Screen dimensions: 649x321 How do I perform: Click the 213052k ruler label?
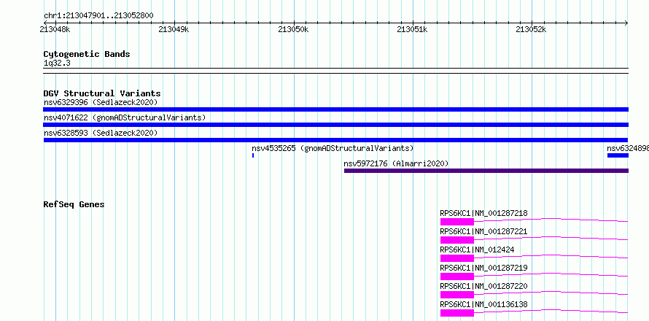[531, 29]
